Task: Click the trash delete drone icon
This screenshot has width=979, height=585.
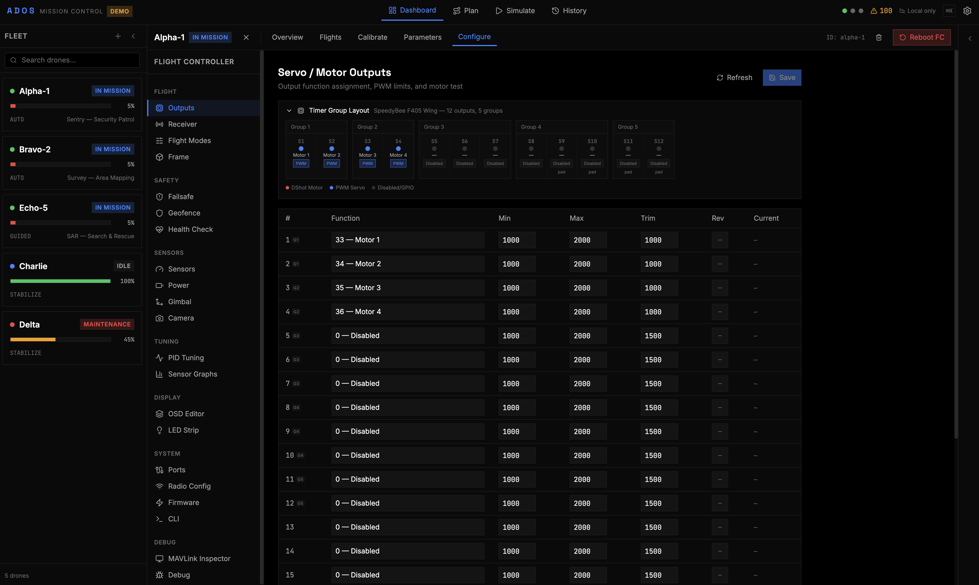Action: point(879,37)
